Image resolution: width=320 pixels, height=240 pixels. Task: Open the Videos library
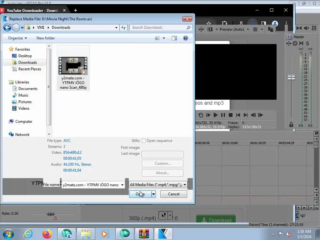coord(24,108)
